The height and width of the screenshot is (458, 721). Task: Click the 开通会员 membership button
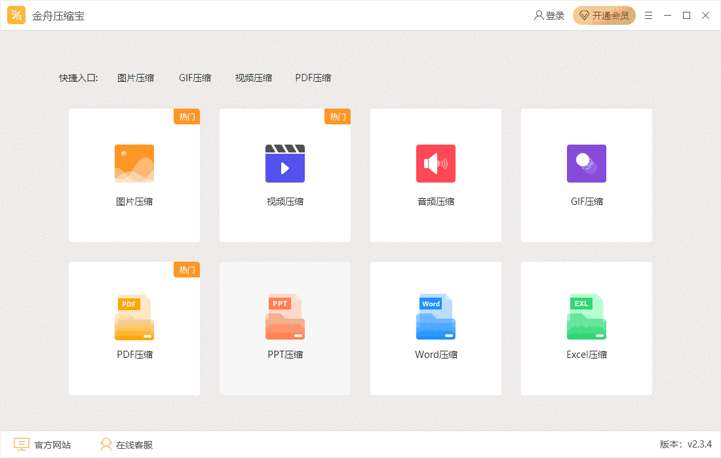point(604,15)
